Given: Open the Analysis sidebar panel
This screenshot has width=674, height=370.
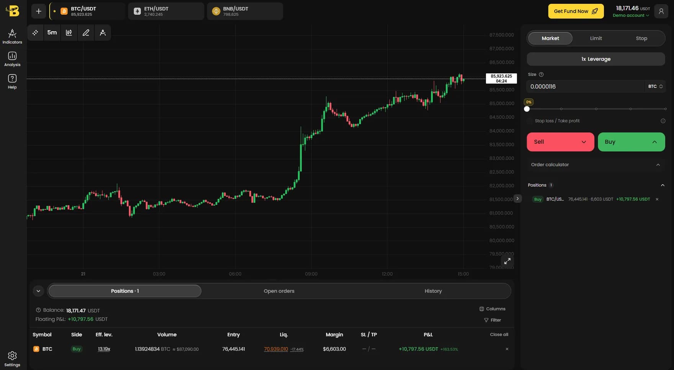Looking at the screenshot, I should tap(12, 59).
